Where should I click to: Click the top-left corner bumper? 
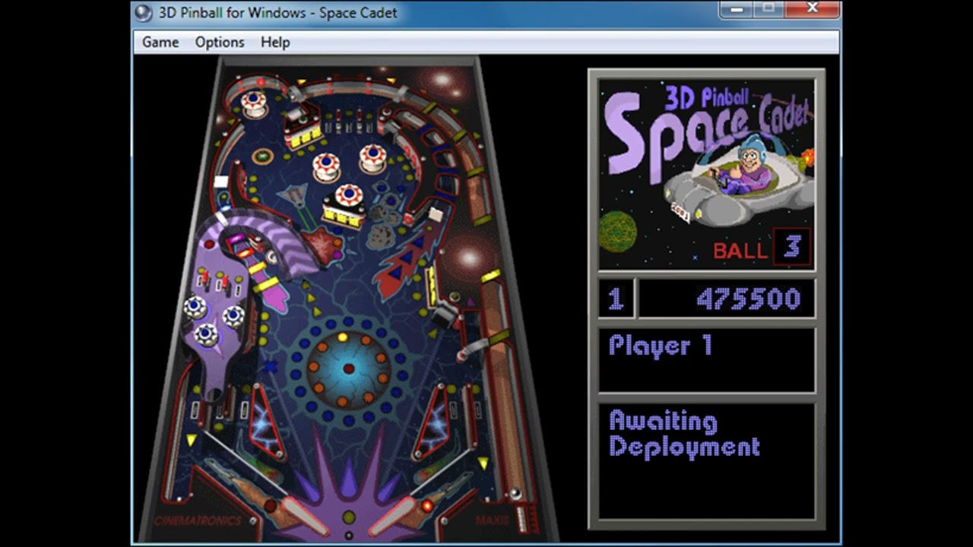[x=254, y=103]
